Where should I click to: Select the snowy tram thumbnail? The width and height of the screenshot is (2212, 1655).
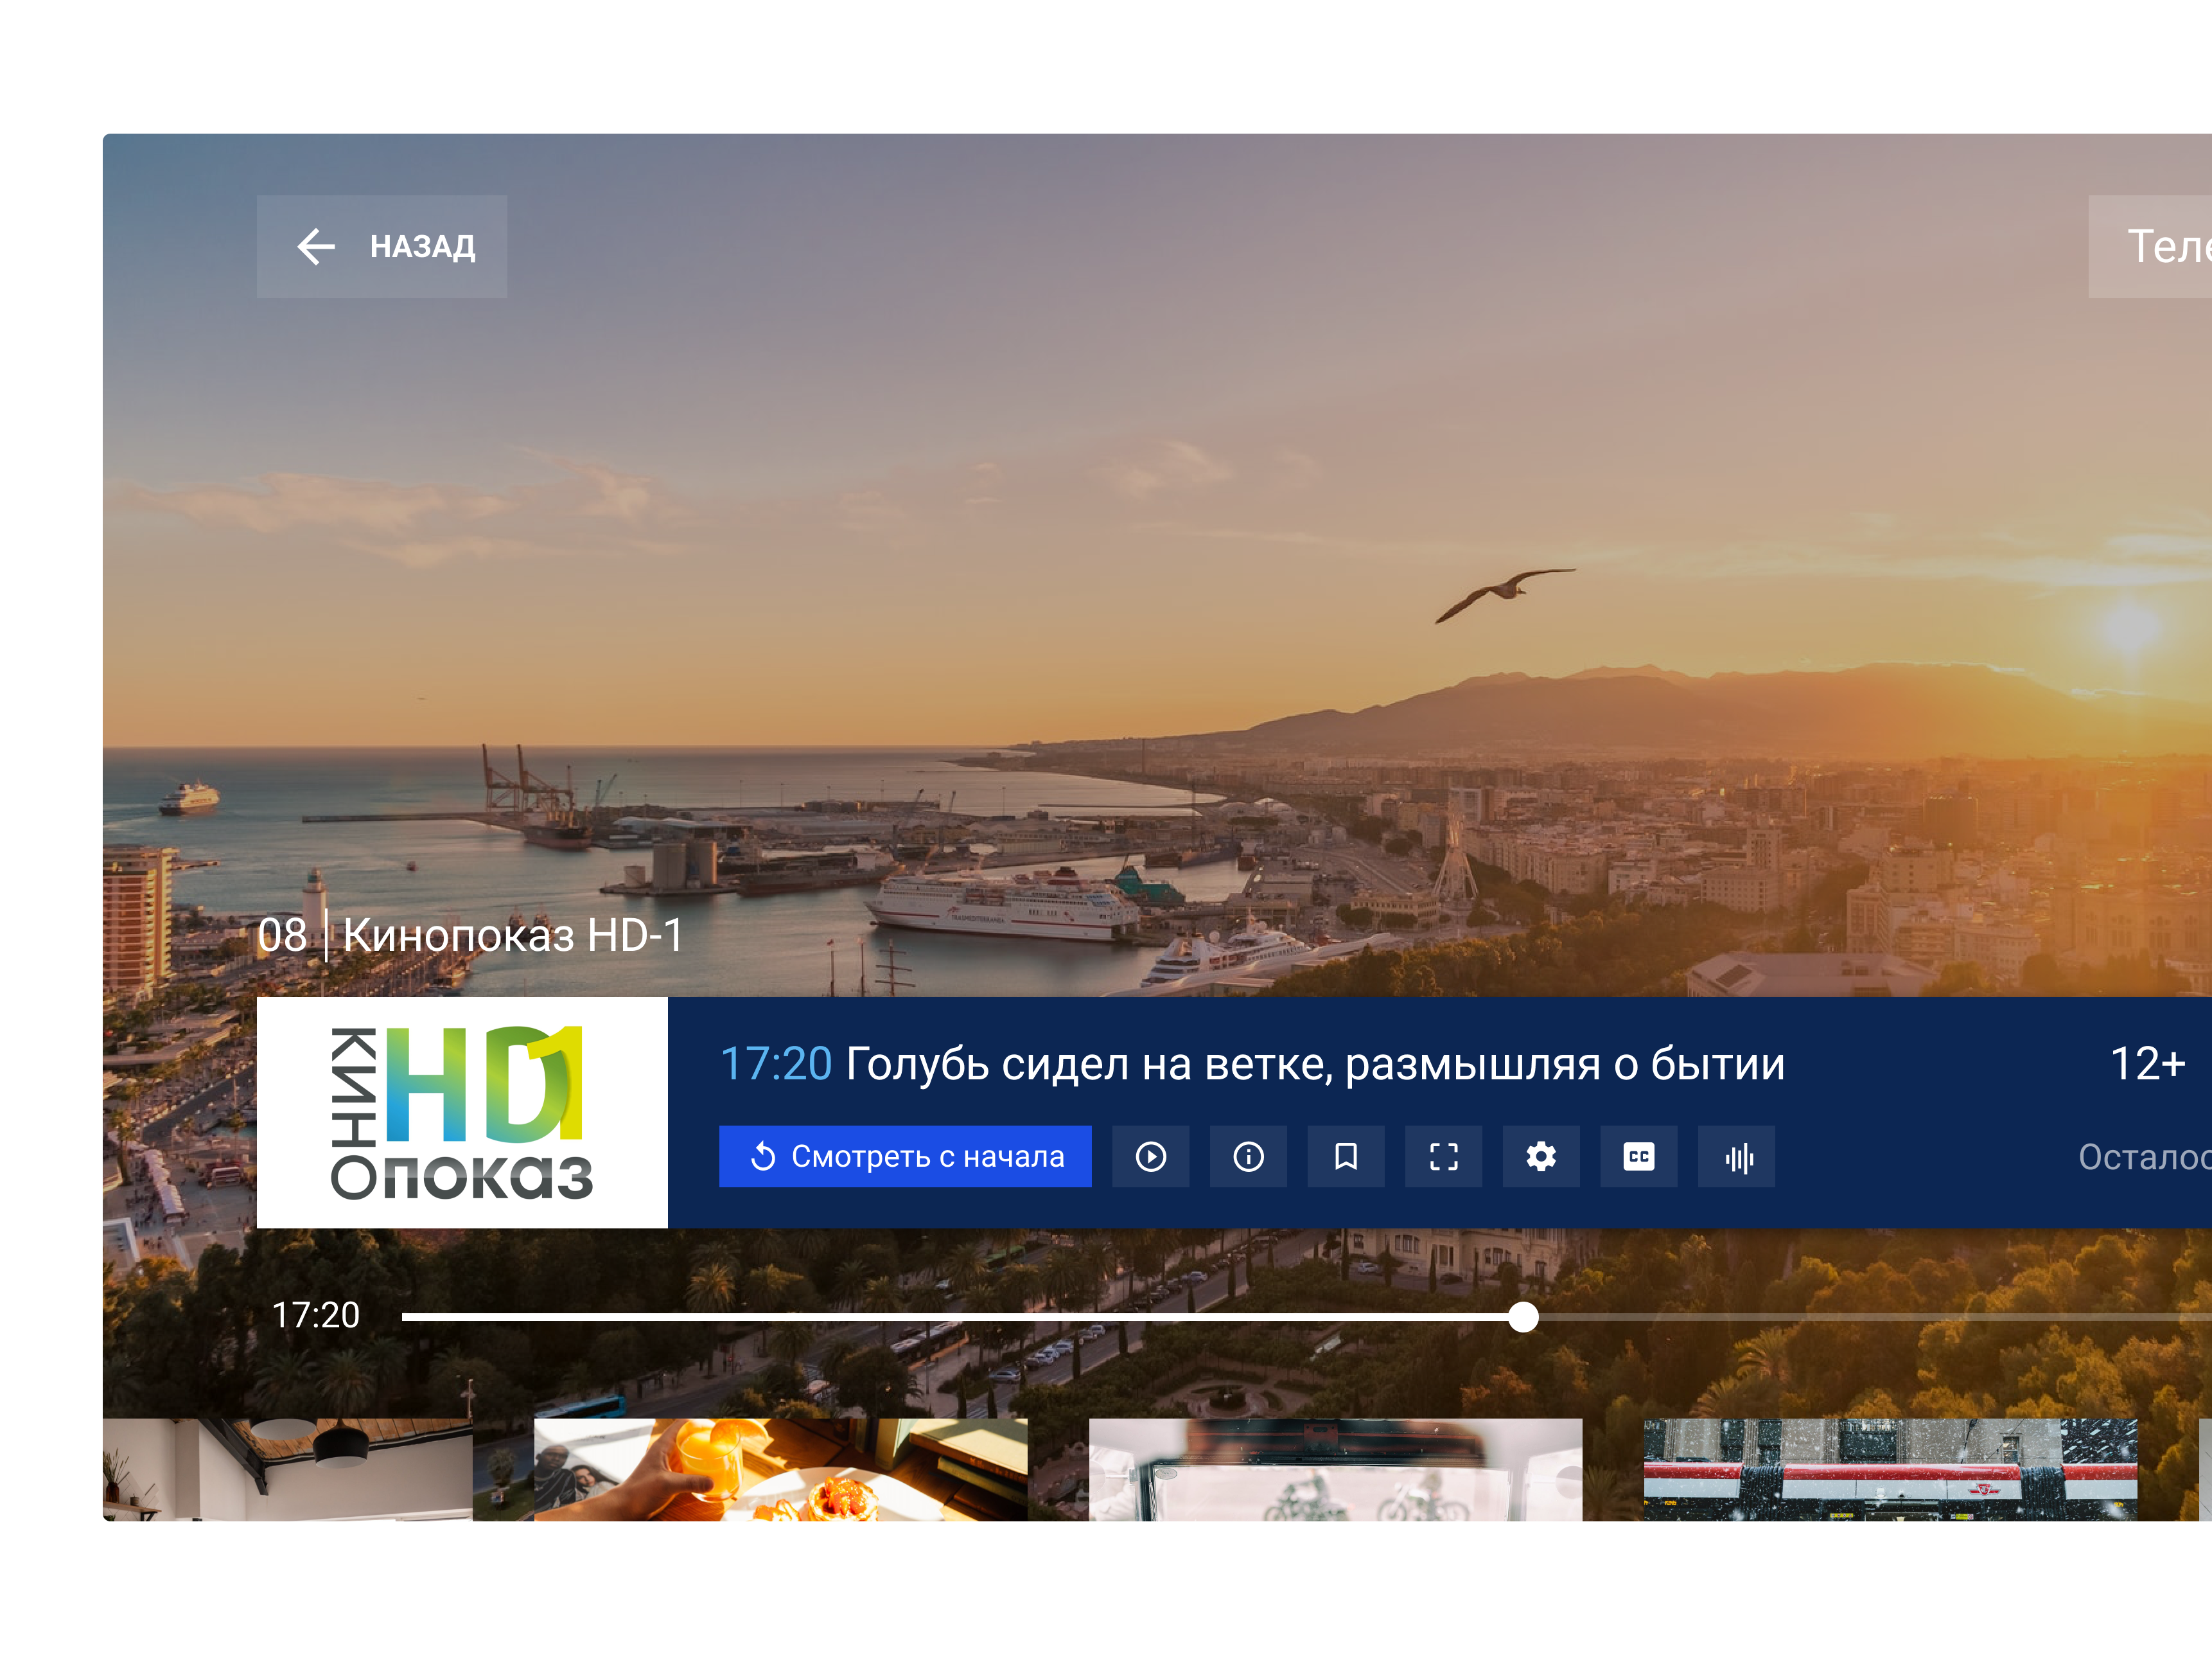point(1891,1469)
